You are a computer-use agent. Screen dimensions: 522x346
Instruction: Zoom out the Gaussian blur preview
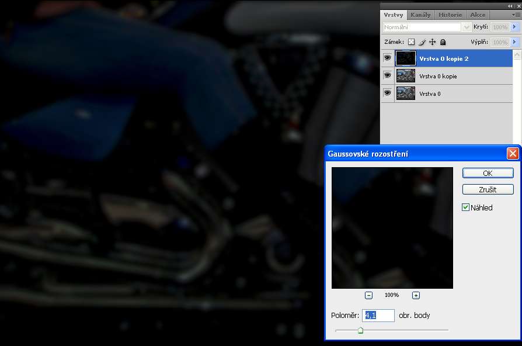tap(369, 295)
